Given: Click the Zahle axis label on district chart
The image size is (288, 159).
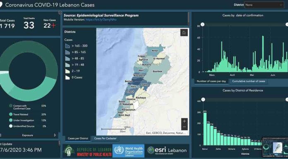Looking at the screenshot, I should click(x=218, y=149).
